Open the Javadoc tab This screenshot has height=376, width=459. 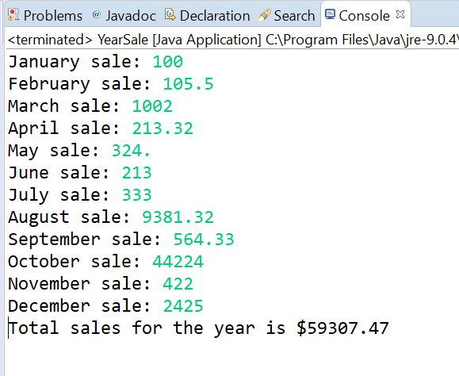124,16
